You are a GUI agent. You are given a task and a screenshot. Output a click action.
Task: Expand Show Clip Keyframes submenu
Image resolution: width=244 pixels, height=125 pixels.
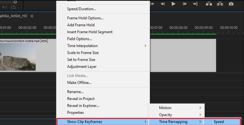(x=103, y=122)
